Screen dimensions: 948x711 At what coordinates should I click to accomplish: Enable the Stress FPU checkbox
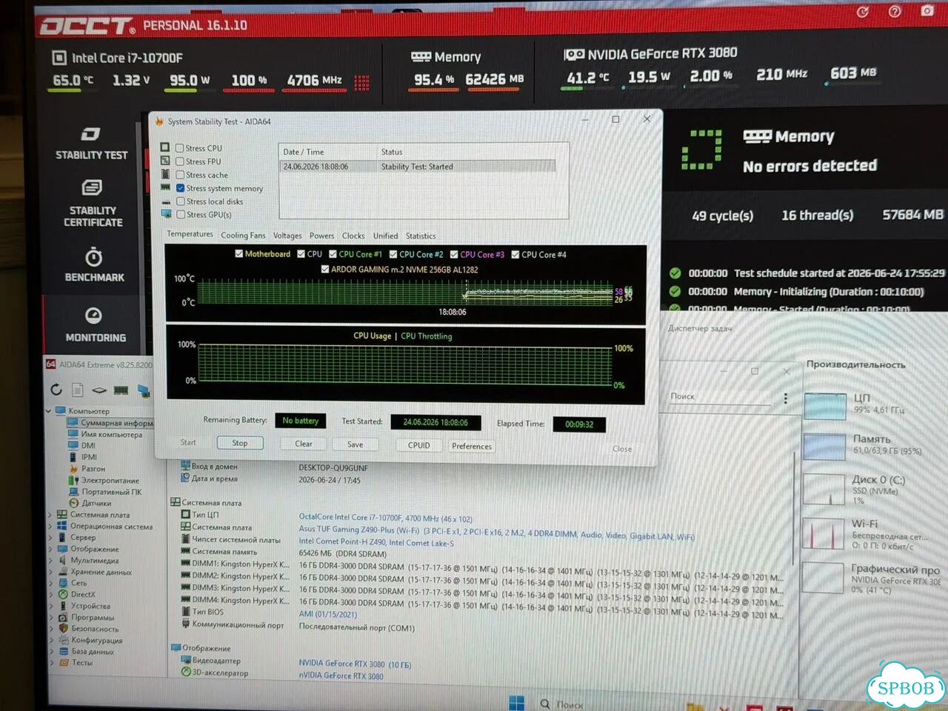[x=179, y=161]
